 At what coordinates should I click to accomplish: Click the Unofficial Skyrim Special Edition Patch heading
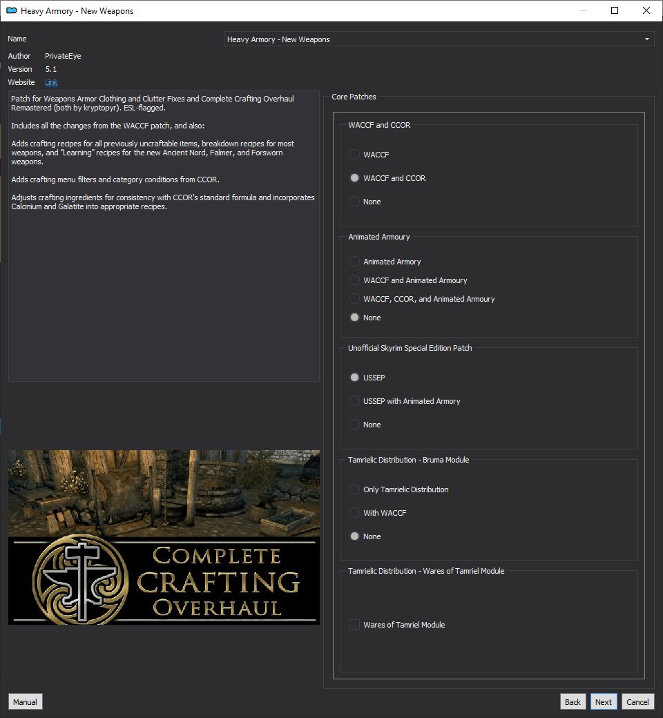point(410,348)
